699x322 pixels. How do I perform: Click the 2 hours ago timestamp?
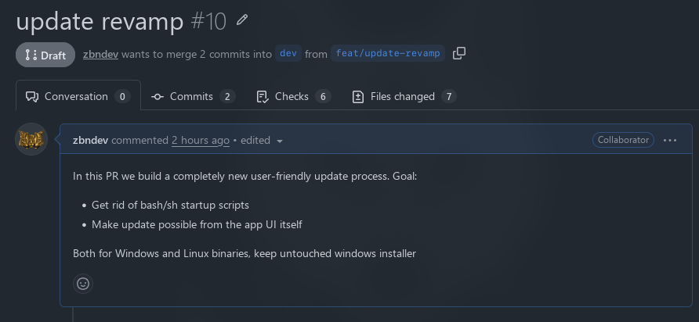coord(201,140)
